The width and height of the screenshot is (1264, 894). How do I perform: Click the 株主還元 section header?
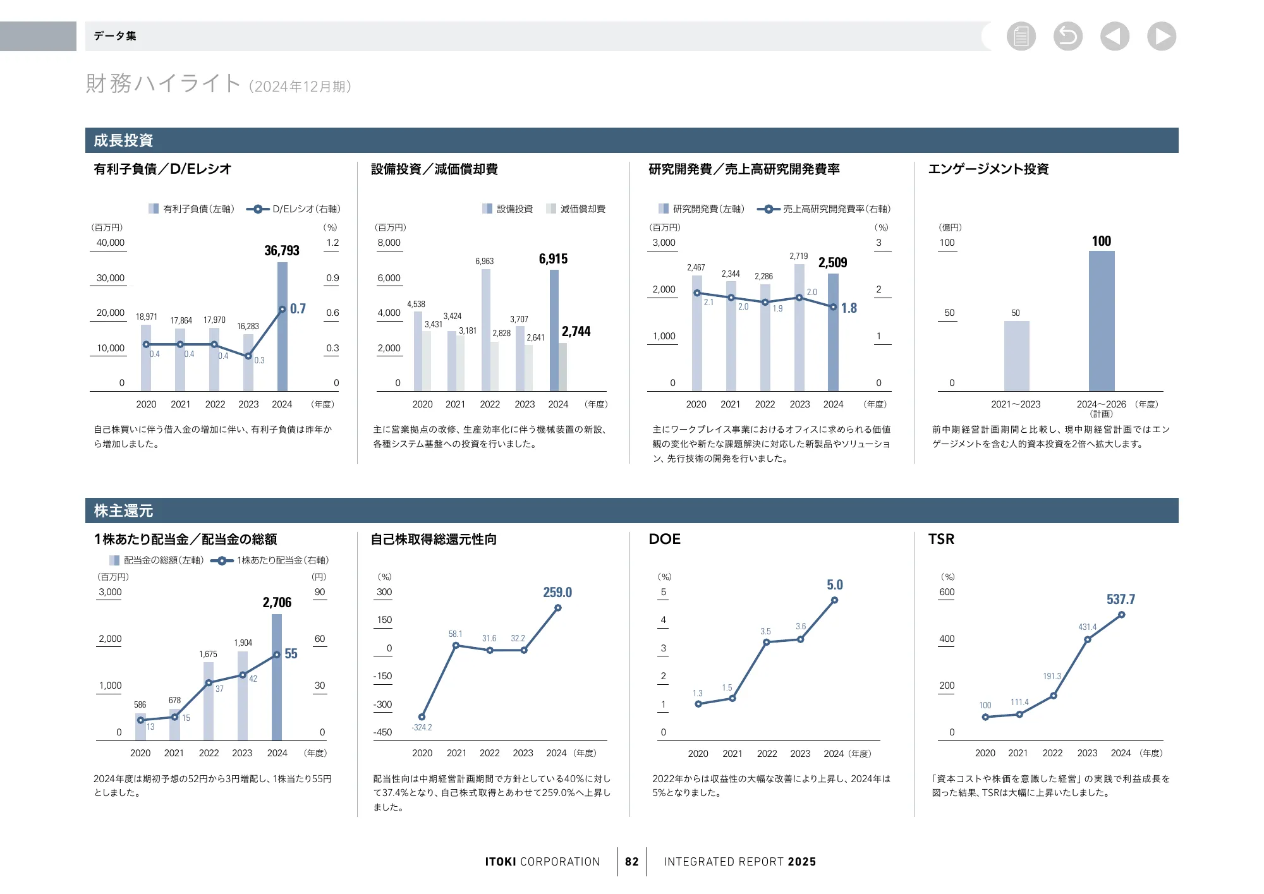(123, 510)
